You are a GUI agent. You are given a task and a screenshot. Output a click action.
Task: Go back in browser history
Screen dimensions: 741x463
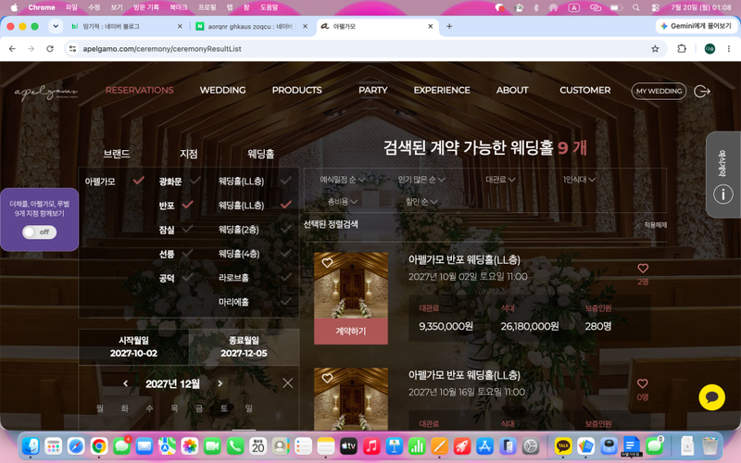tap(12, 49)
